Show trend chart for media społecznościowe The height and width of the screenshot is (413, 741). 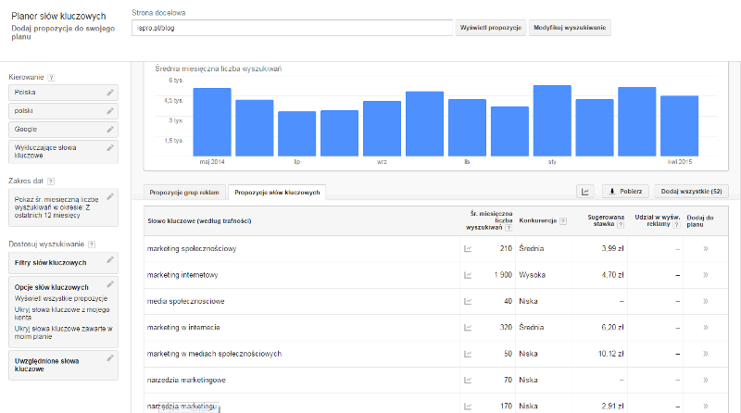click(468, 301)
